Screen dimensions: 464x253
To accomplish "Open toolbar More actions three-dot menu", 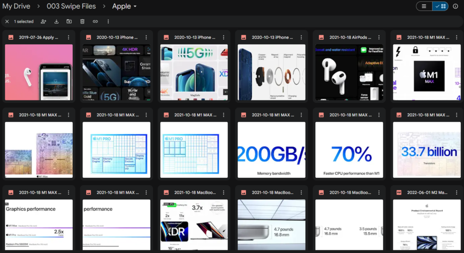I will (108, 21).
